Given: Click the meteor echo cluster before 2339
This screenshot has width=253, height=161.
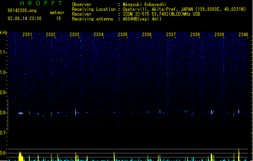Looking at the screenshot, I should [212, 112].
